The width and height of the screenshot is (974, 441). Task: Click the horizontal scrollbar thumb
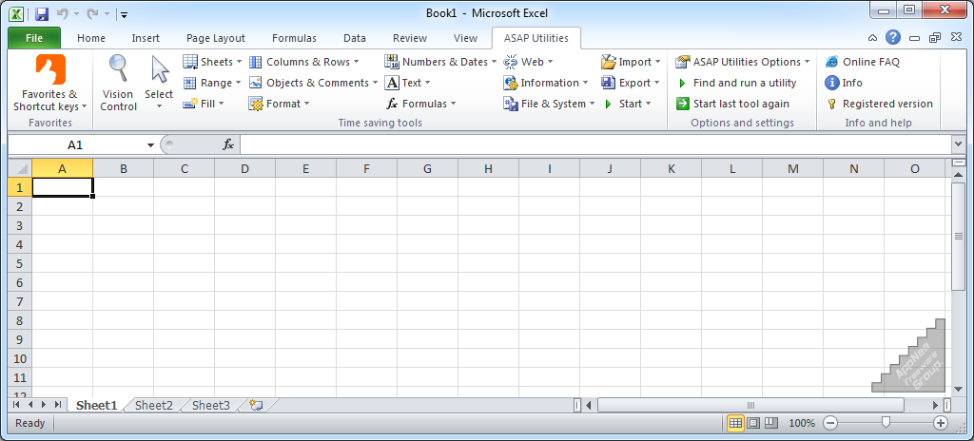(x=750, y=405)
